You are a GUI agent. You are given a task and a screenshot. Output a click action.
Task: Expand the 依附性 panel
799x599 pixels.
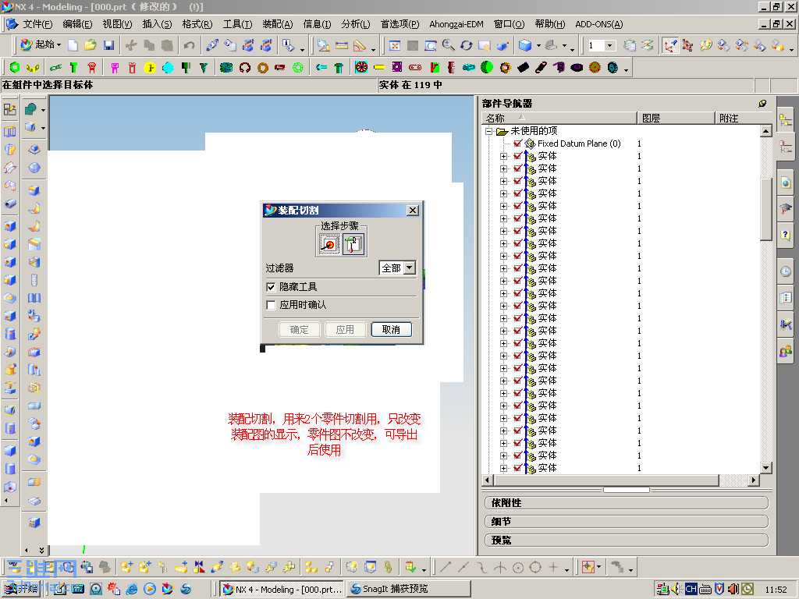(627, 503)
